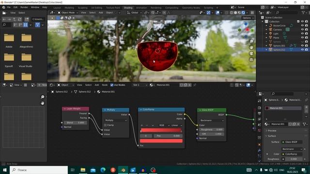This screenshot has width=310, height=174.
Task: Switch to orthographic grid view icon
Action: click(251, 59)
